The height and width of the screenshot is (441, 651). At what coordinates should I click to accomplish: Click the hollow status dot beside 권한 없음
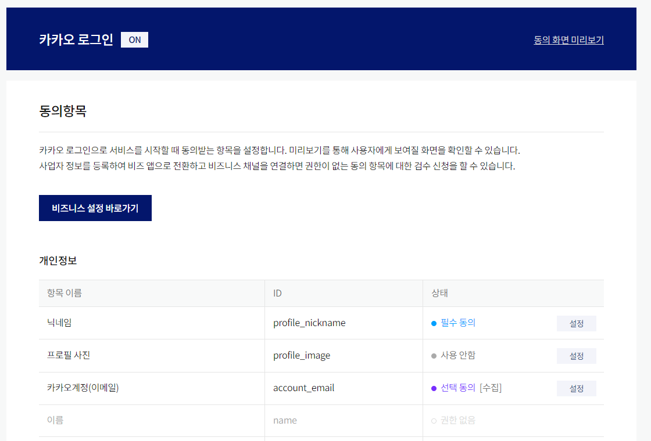[x=434, y=421]
